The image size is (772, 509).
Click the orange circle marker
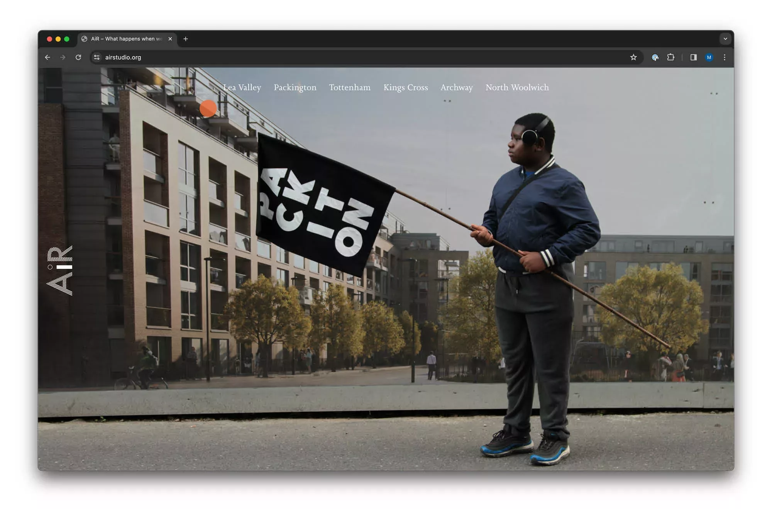(x=208, y=108)
